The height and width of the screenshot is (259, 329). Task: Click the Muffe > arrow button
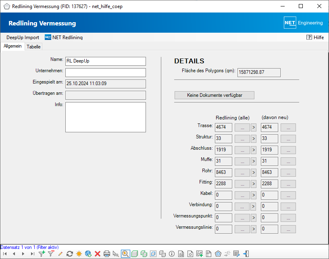point(254,161)
